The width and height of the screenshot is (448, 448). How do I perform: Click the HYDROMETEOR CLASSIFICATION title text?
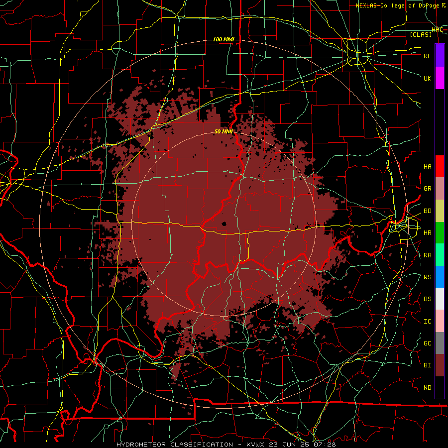[175, 445]
